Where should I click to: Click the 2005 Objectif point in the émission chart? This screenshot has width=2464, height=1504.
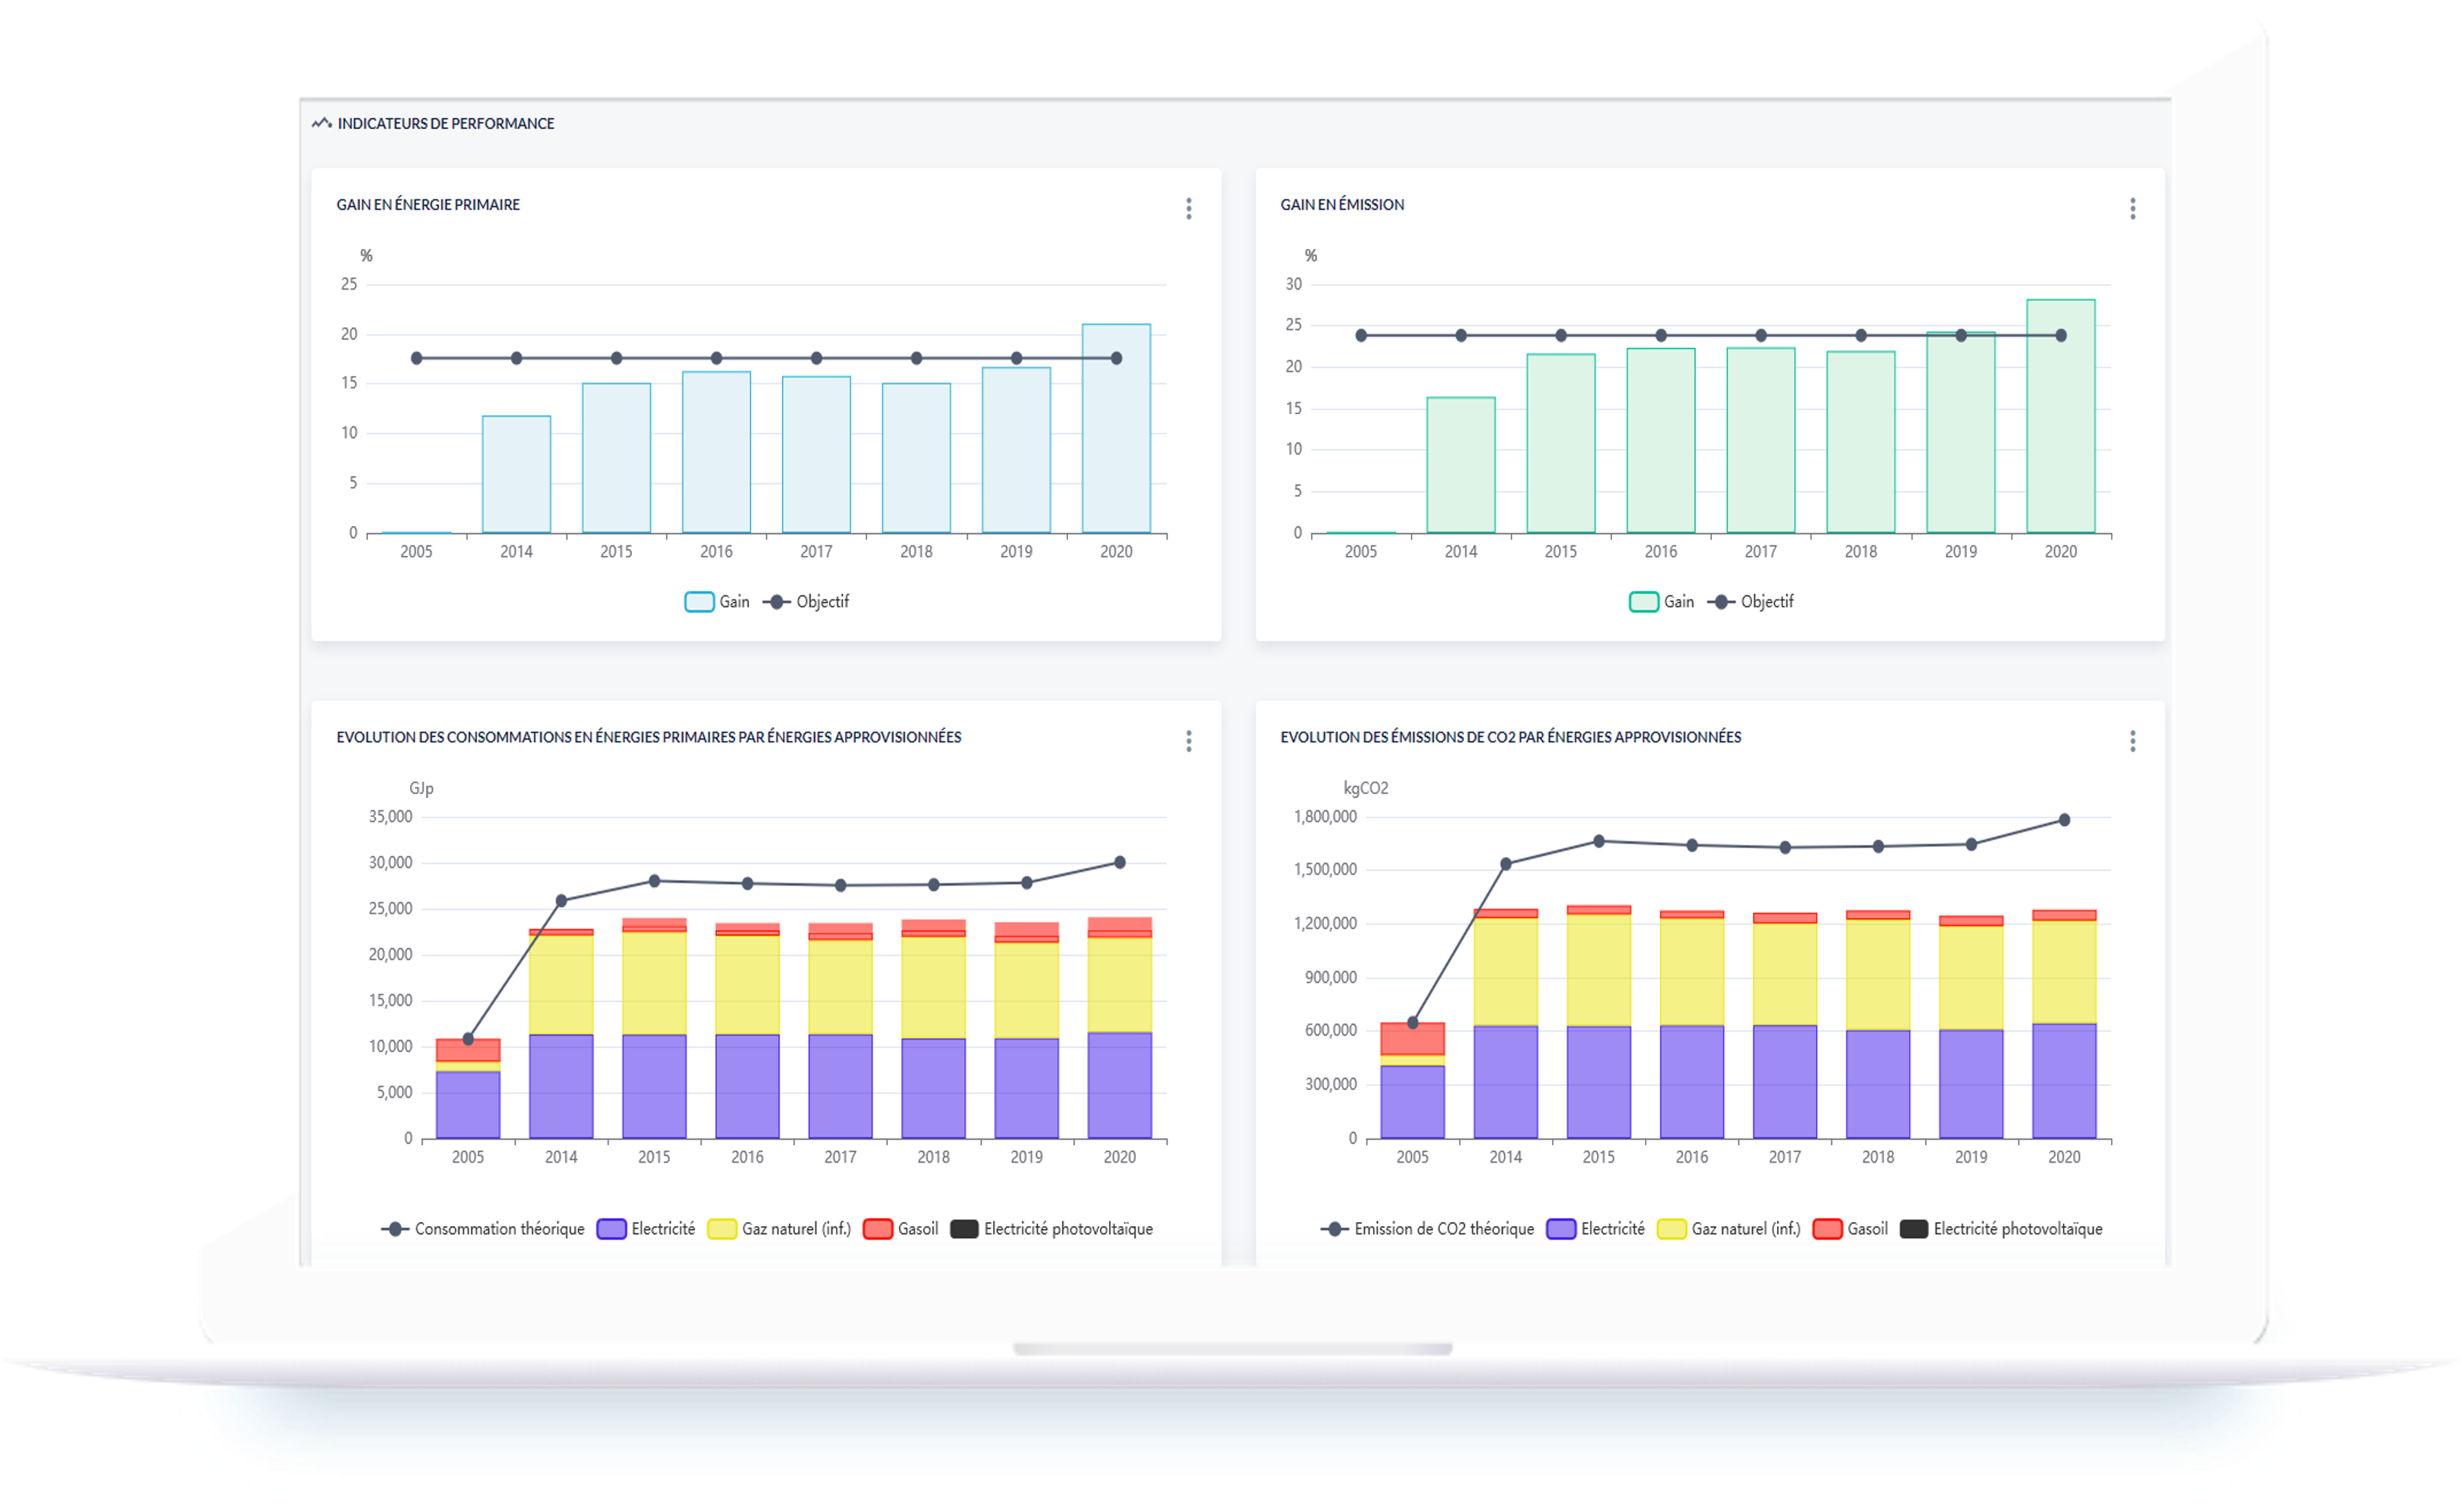click(x=1360, y=335)
